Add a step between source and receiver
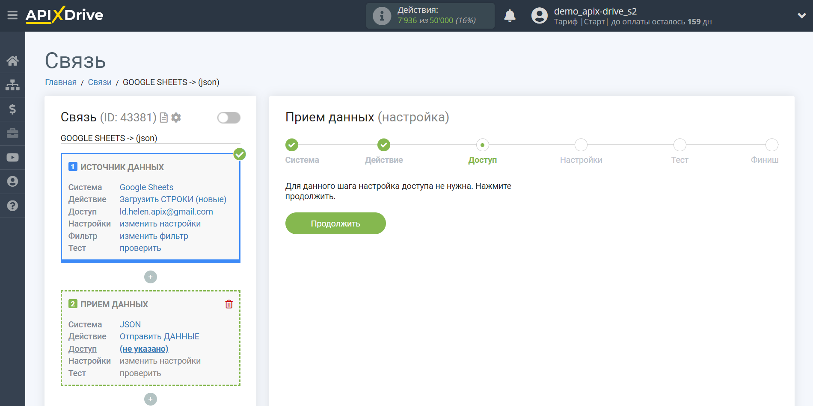 tap(151, 277)
